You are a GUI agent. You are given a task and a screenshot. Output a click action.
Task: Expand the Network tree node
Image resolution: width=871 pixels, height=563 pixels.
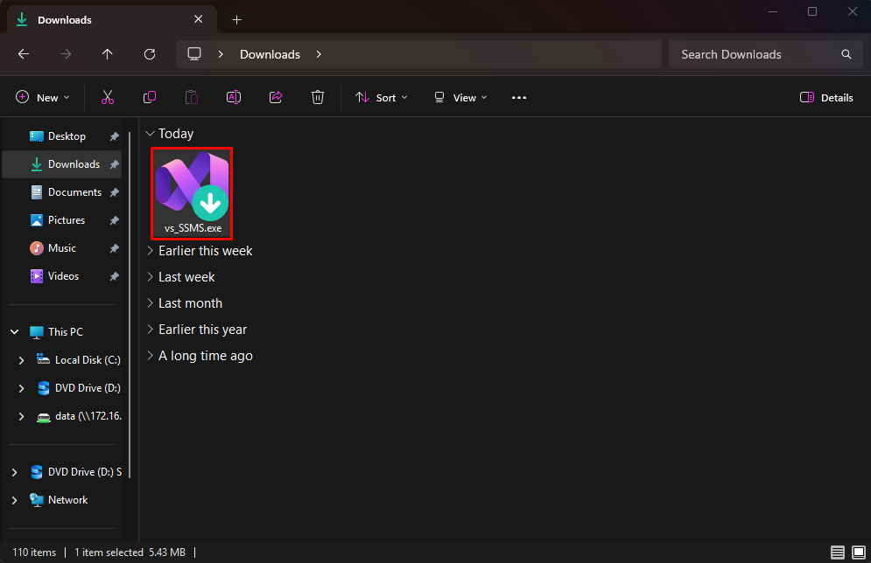pyautogui.click(x=14, y=500)
